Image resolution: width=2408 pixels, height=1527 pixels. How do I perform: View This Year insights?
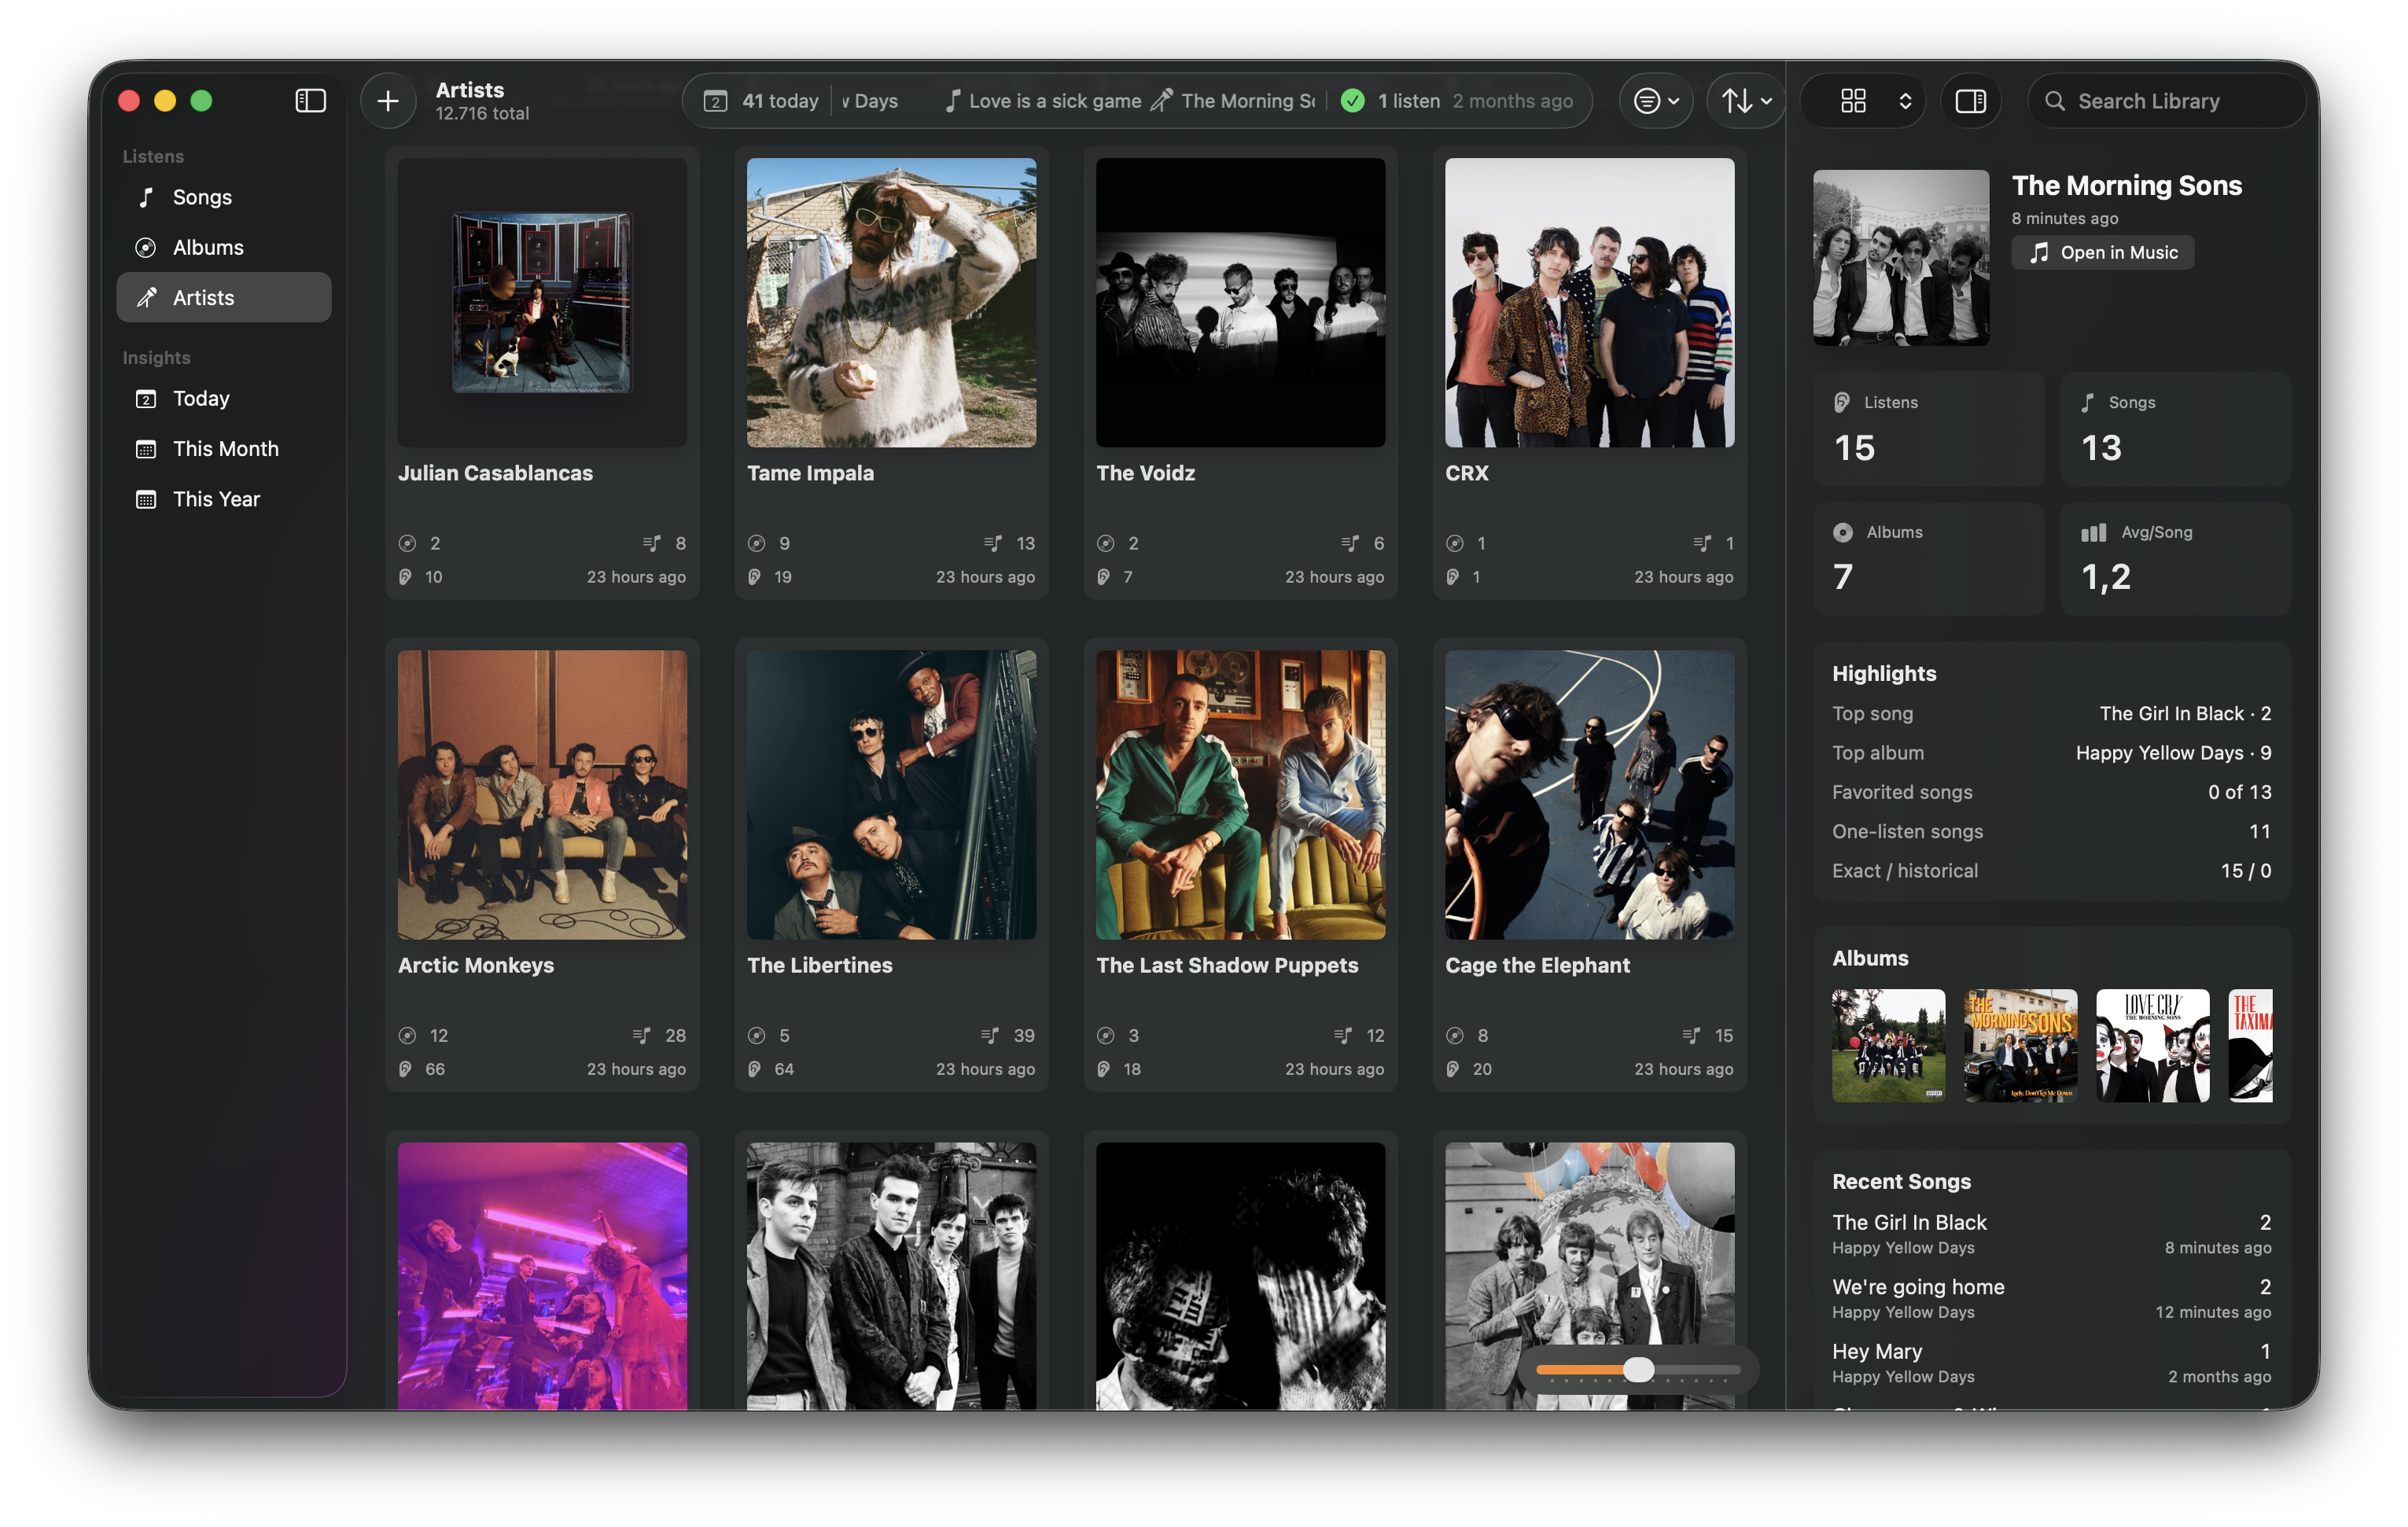tap(224, 498)
